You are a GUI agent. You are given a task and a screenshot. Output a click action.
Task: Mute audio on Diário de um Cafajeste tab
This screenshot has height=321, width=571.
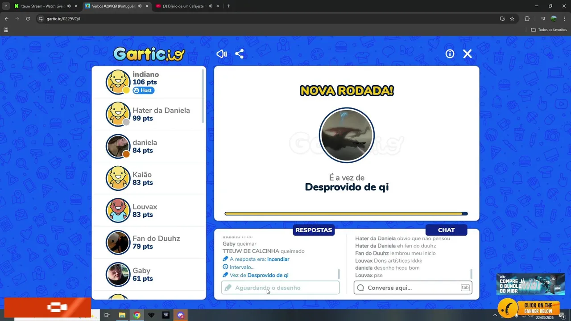pyautogui.click(x=211, y=6)
